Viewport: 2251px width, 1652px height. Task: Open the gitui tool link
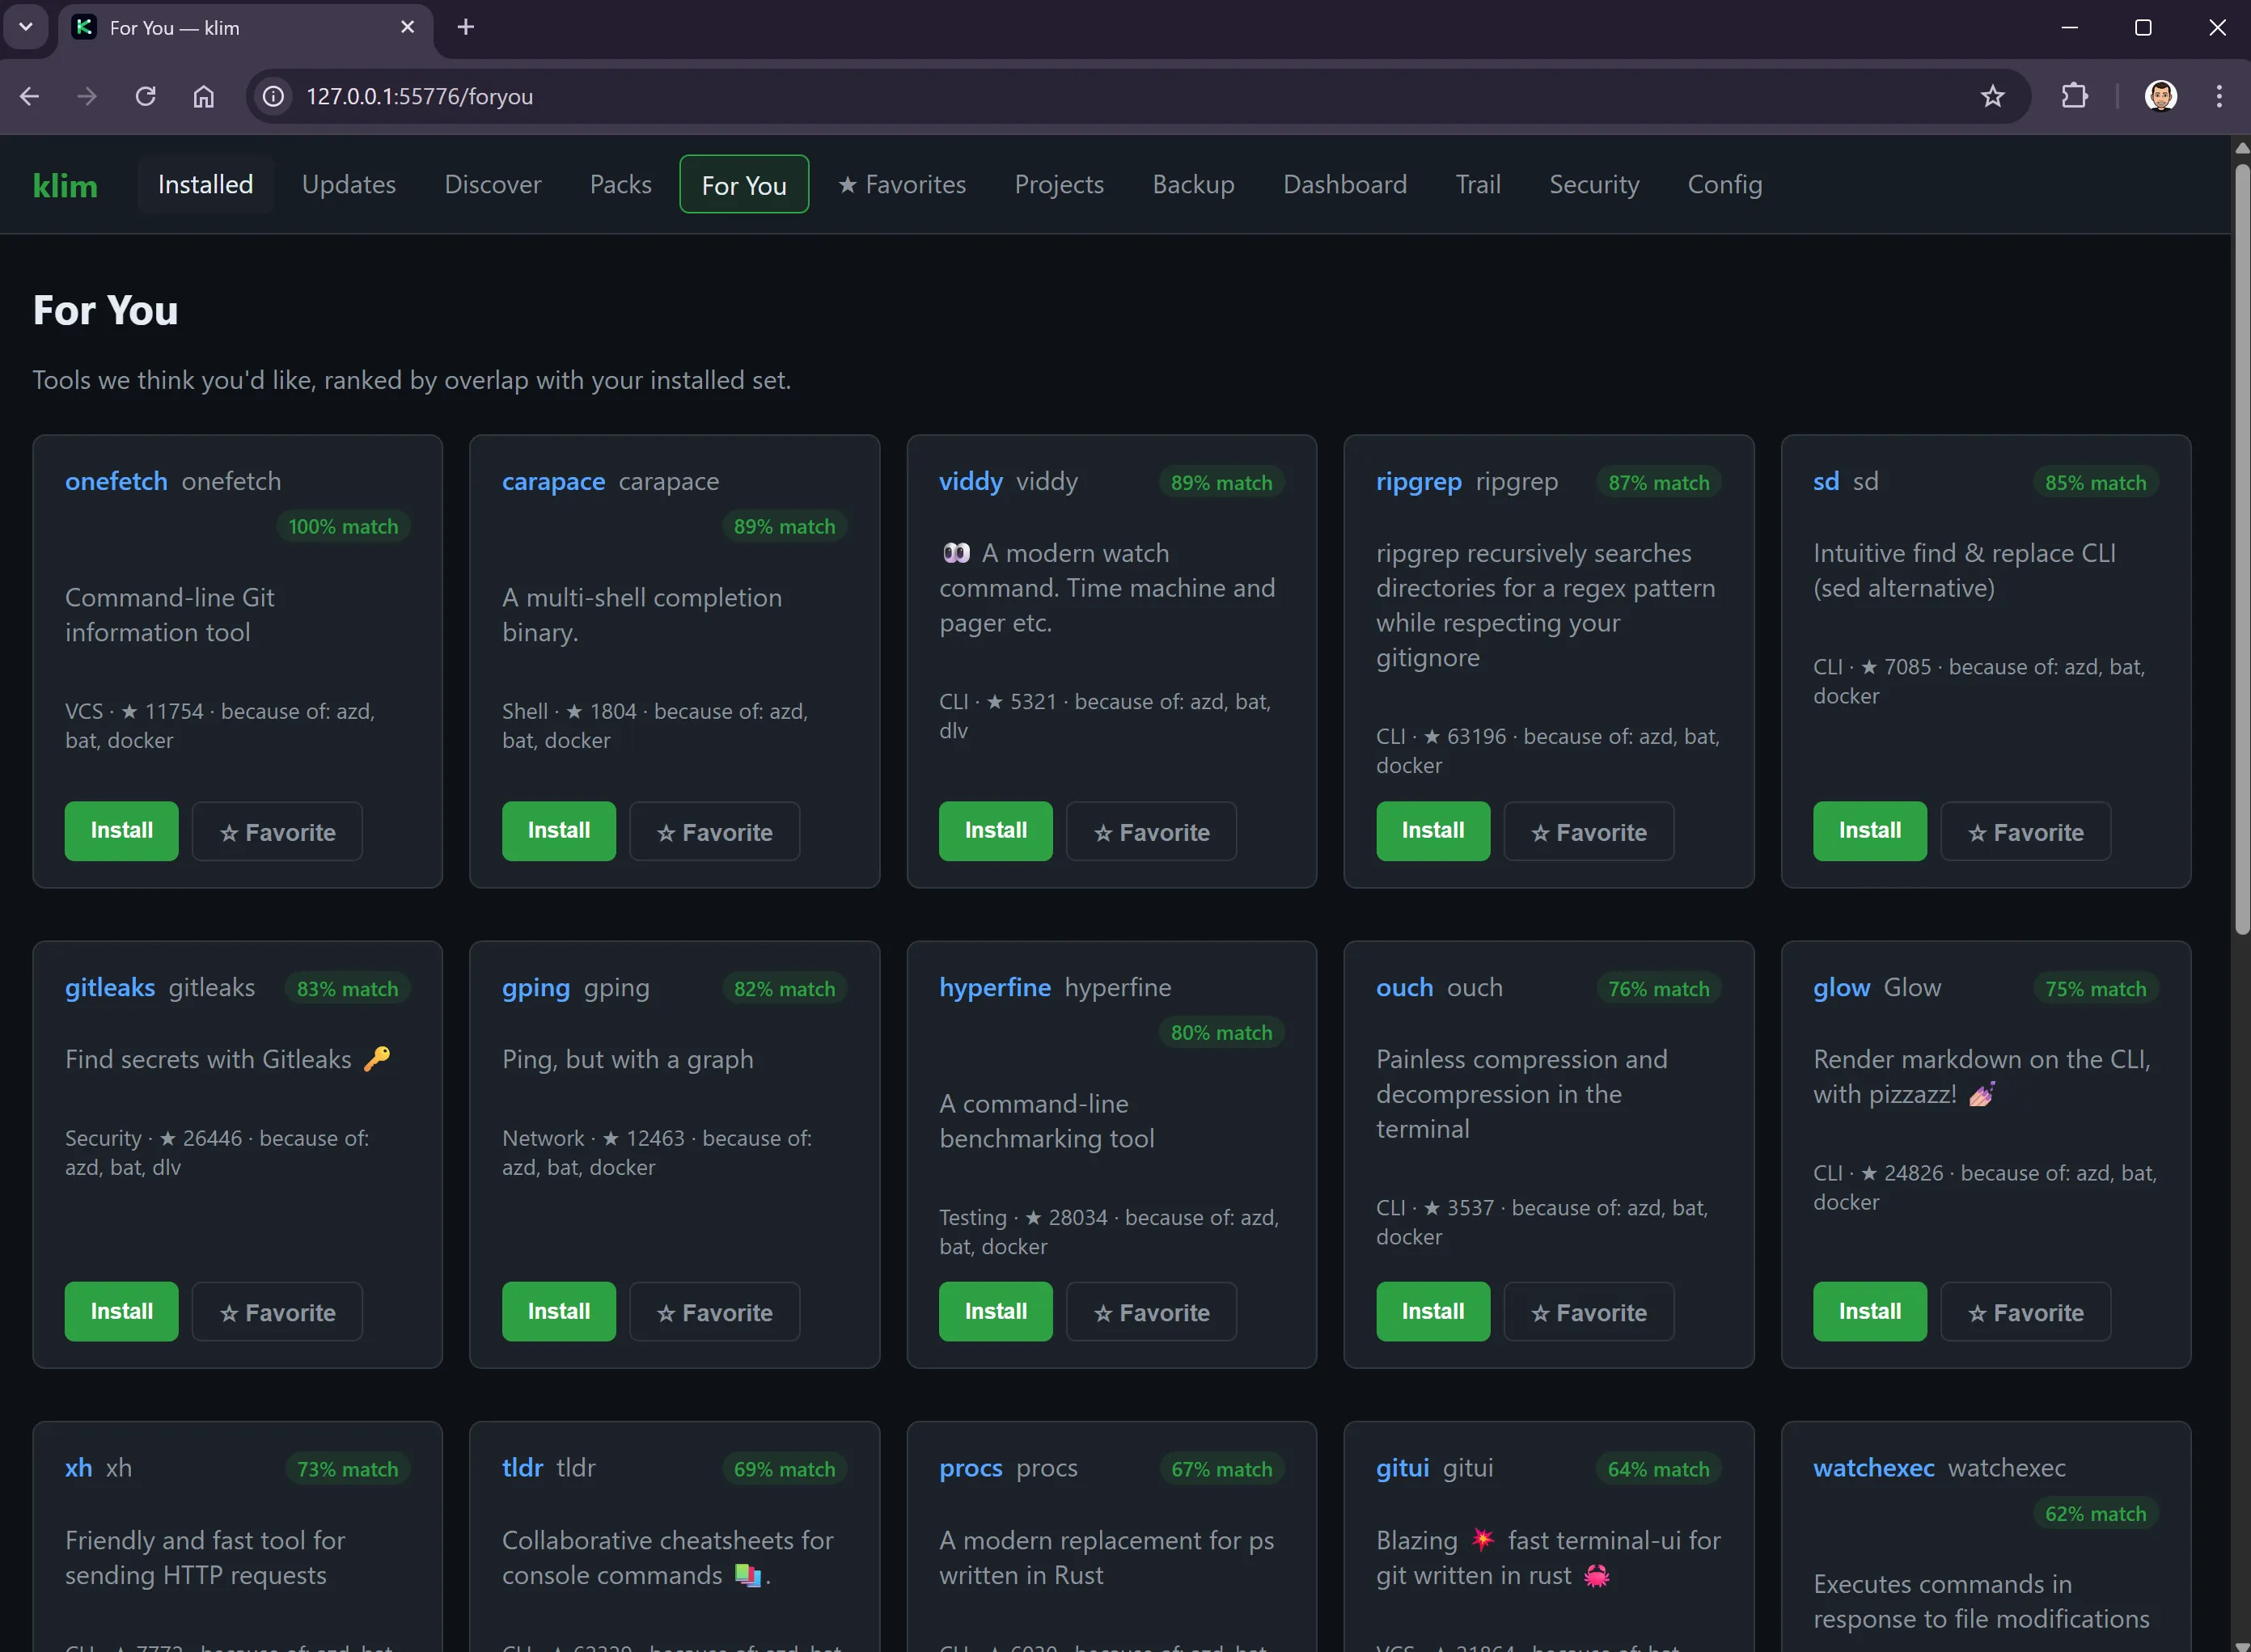point(1402,1467)
